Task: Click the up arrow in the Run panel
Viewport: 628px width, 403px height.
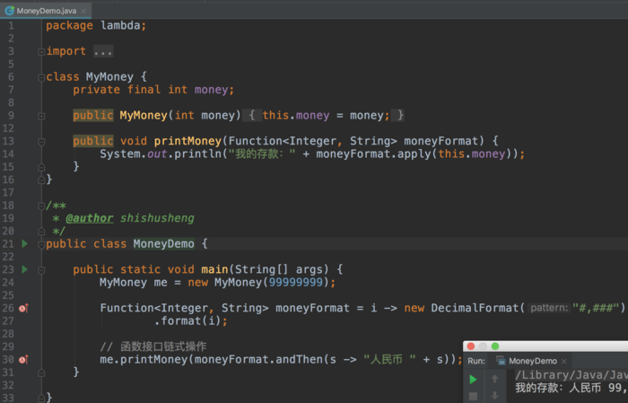Action: [494, 379]
